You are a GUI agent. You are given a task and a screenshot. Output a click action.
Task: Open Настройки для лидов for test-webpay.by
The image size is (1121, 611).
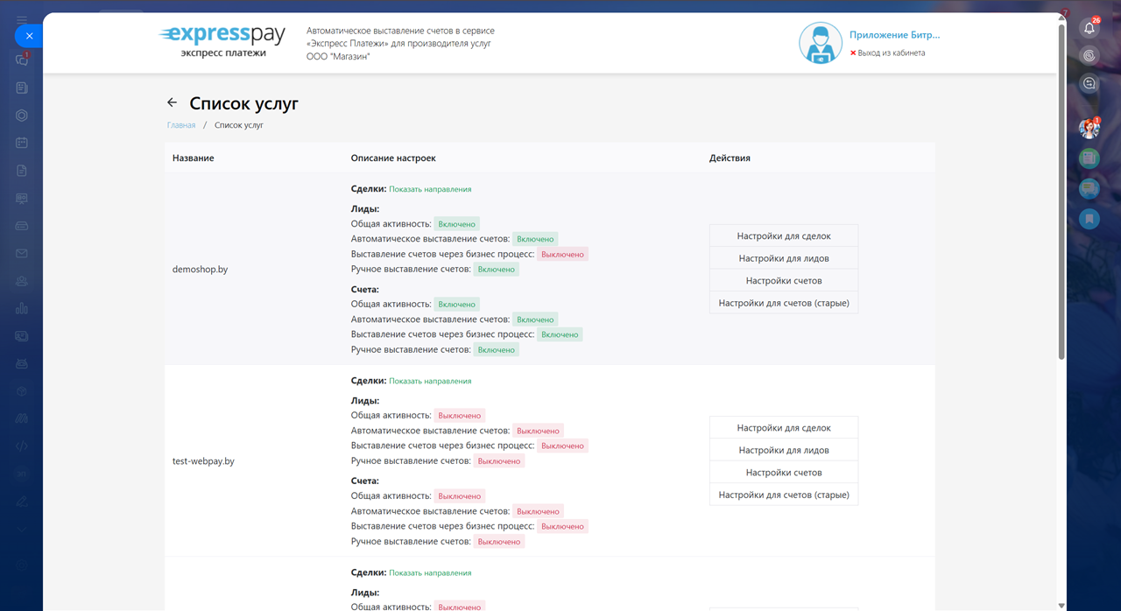click(784, 450)
